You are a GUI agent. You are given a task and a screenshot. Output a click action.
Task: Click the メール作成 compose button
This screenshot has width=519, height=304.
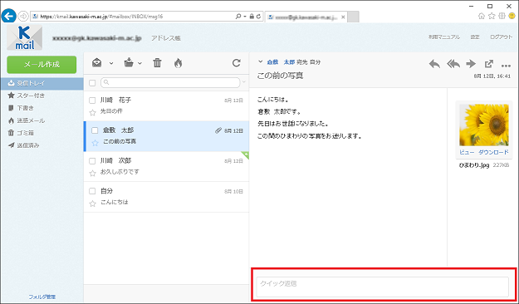[42, 65]
